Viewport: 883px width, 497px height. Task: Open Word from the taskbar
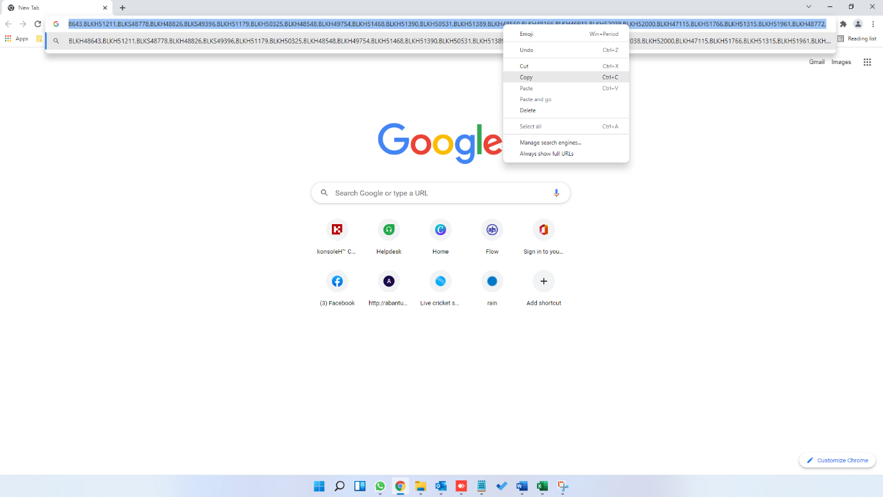point(522,486)
